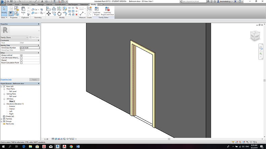Collapse the 3D Views tree node
The width and height of the screenshot is (266, 149).
click(4, 99)
